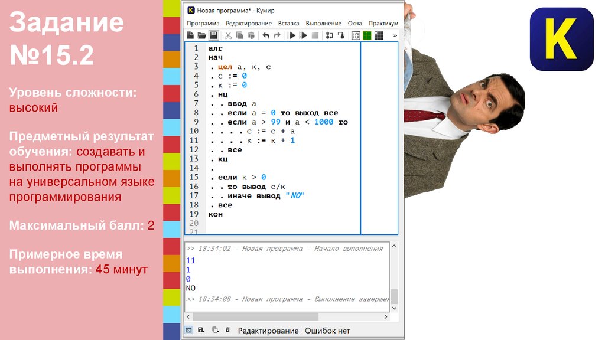Save the program with the floppy icon
The height and width of the screenshot is (340, 605).
point(213,35)
